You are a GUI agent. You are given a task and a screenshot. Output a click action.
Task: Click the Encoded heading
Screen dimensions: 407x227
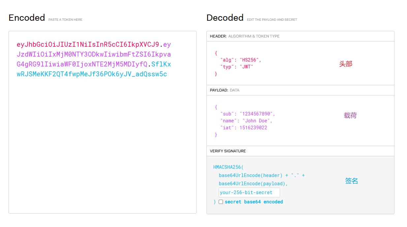tap(27, 17)
